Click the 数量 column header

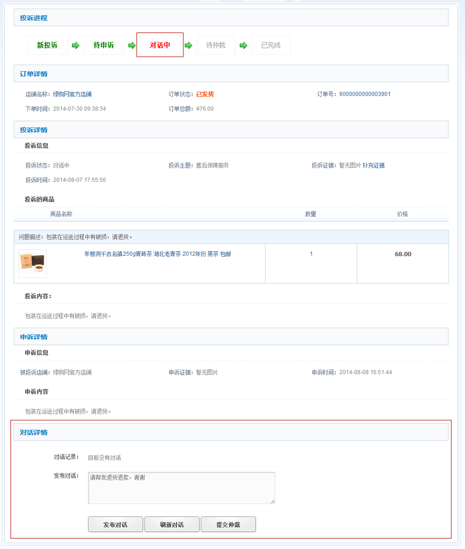tap(310, 214)
